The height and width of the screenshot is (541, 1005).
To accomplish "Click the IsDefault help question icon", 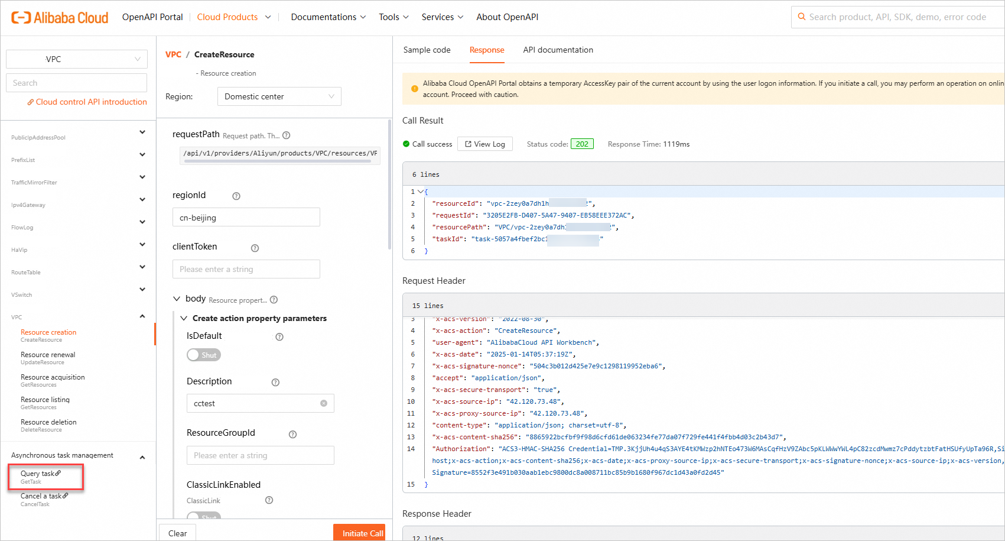I will point(279,337).
